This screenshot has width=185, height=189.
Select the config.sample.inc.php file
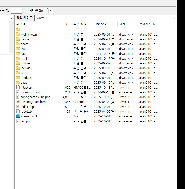point(35,97)
